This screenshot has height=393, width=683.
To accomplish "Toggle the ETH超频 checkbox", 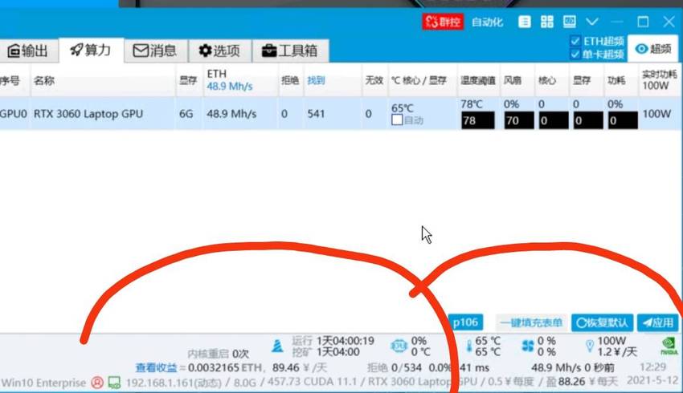I will coord(575,41).
